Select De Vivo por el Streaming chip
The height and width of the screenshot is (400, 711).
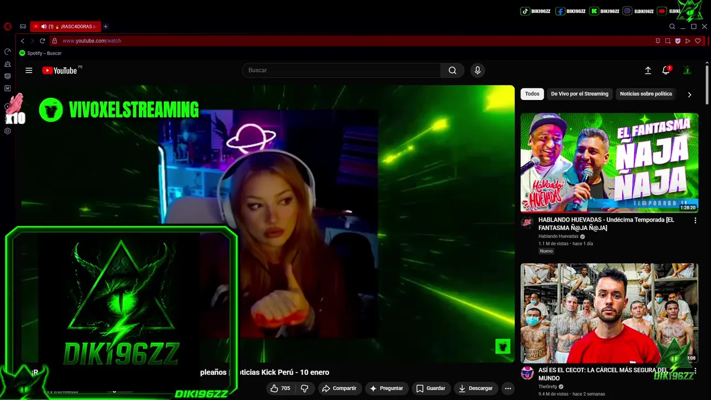579,94
